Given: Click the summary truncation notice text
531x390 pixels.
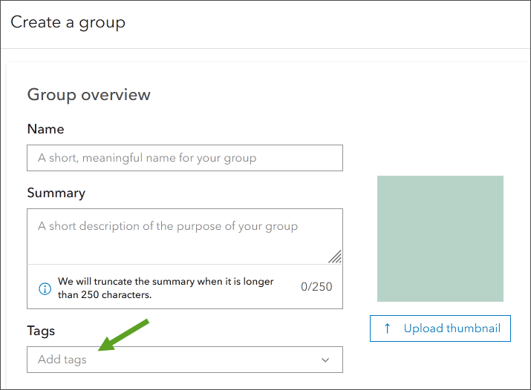Looking at the screenshot, I should tap(166, 288).
